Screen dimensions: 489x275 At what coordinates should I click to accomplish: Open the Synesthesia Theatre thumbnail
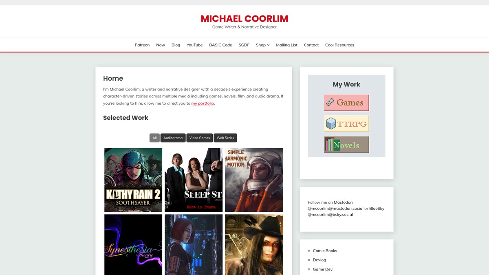click(133, 244)
